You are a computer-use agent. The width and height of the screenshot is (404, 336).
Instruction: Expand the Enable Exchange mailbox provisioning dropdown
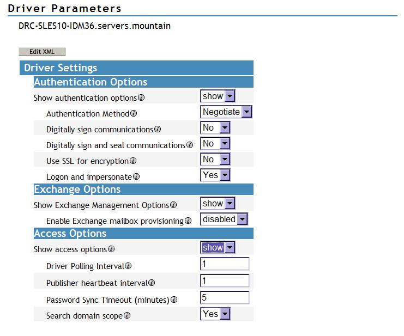(224, 219)
